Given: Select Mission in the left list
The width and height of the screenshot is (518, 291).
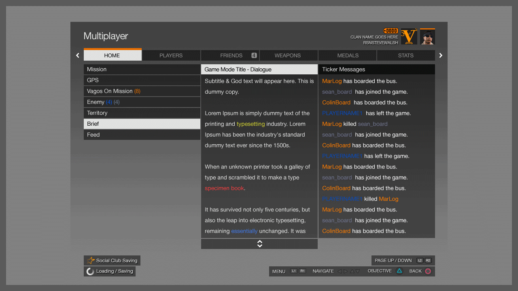Looking at the screenshot, I should click(142, 70).
